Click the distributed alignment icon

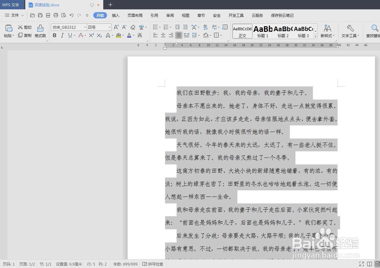(x=187, y=35)
